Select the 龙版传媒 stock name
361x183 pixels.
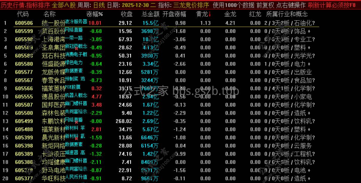click(54, 72)
